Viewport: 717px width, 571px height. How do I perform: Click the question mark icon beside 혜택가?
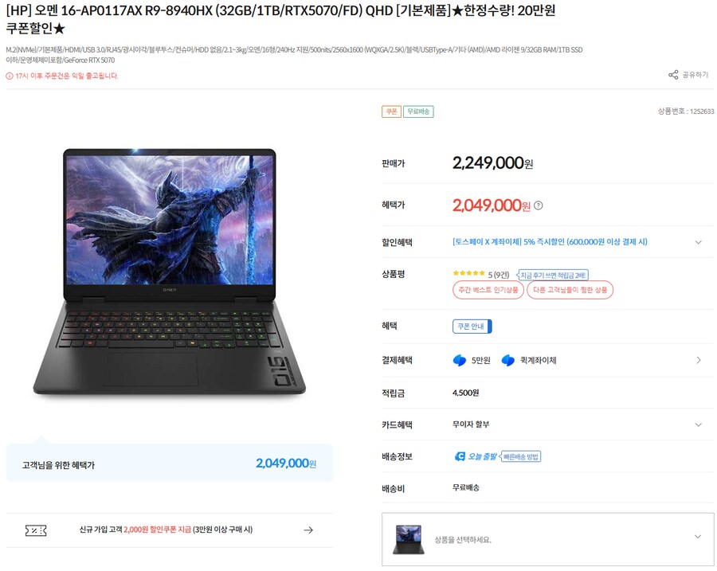539,205
